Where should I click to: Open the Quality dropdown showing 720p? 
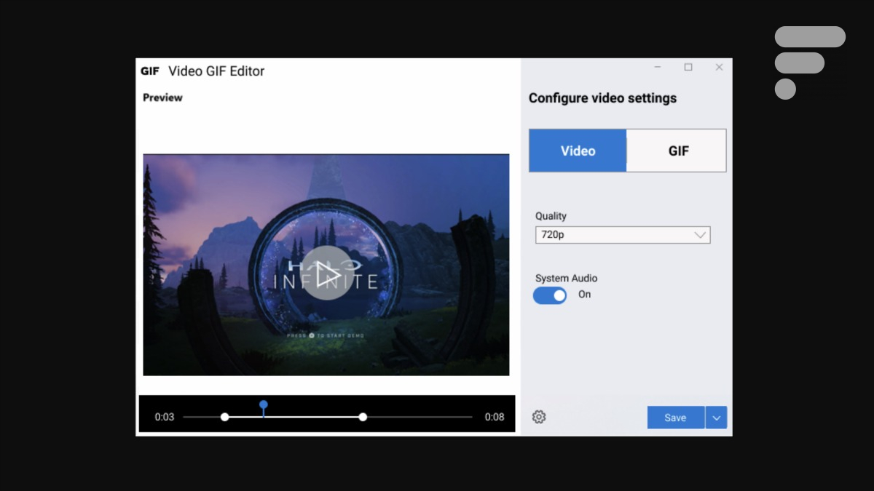point(623,235)
